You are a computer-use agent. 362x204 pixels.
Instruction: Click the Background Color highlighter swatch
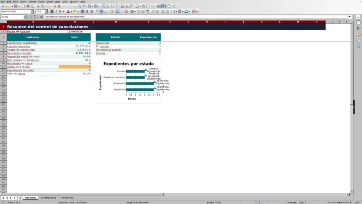click(x=75, y=12)
